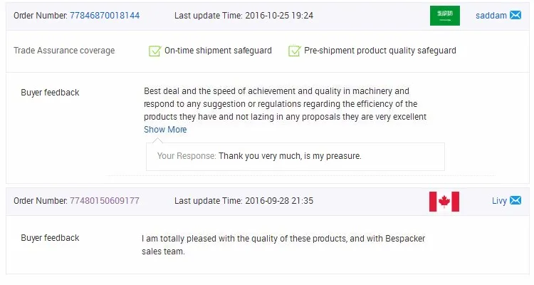Click the Trade Assurance coverage label
Image resolution: width=534 pixels, height=285 pixels.
(x=64, y=51)
